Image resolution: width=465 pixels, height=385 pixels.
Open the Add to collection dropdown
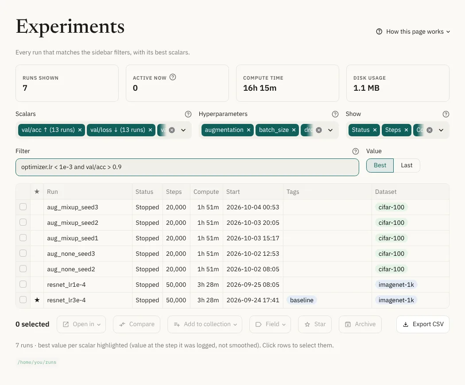[205, 324]
